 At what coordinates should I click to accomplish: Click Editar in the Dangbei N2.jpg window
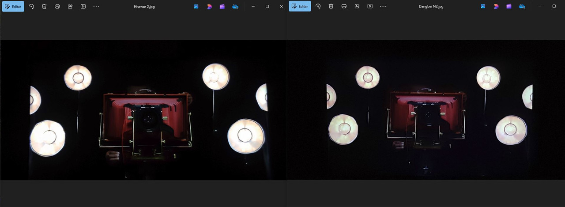click(300, 7)
